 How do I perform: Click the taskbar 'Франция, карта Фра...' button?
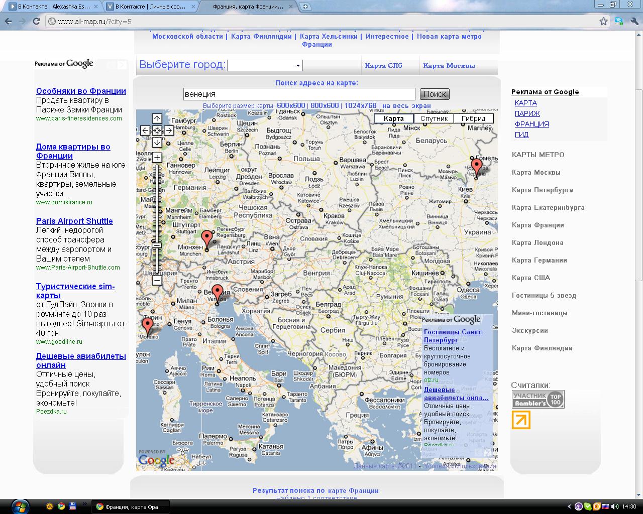[130, 506]
